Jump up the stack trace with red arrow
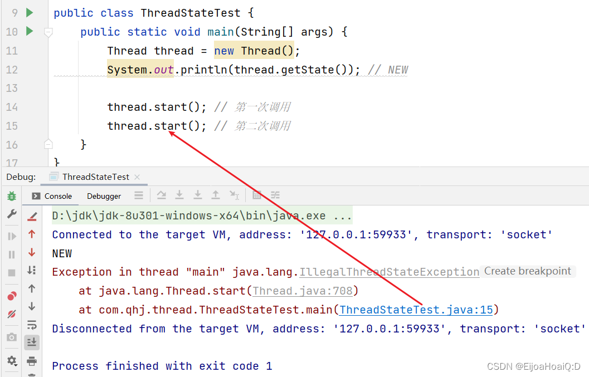The height and width of the screenshot is (377, 589). pyautogui.click(x=32, y=234)
